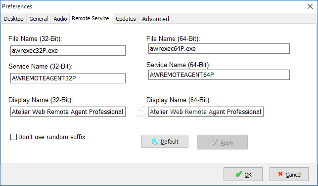Focus the File Name 32-Bit field

68,50
